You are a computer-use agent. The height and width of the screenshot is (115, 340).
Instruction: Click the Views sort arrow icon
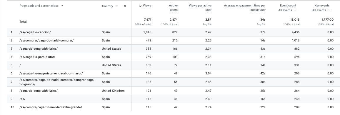pyautogui.click(x=140, y=6)
